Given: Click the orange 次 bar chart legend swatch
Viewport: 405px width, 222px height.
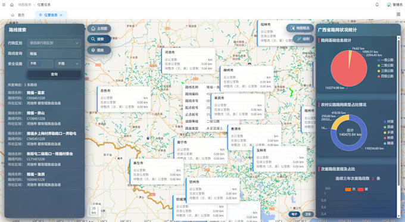Looking at the screenshot, I should pyautogui.click(x=348, y=189).
